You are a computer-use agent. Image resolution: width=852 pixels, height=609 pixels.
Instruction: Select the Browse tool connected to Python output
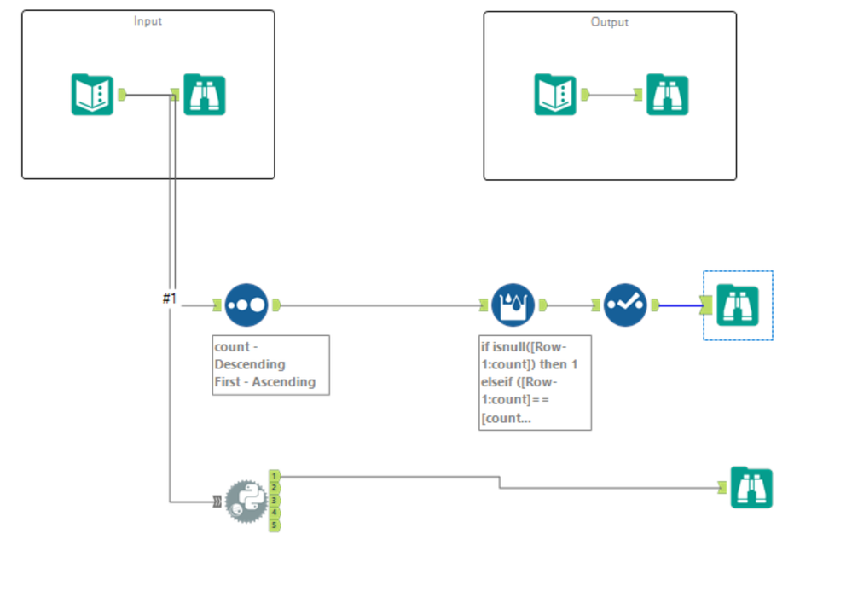[x=751, y=487]
